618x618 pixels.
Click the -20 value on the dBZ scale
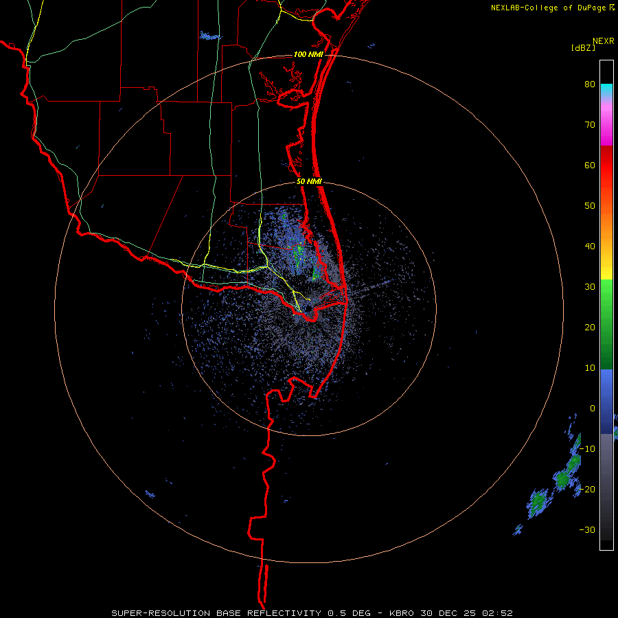tap(587, 489)
